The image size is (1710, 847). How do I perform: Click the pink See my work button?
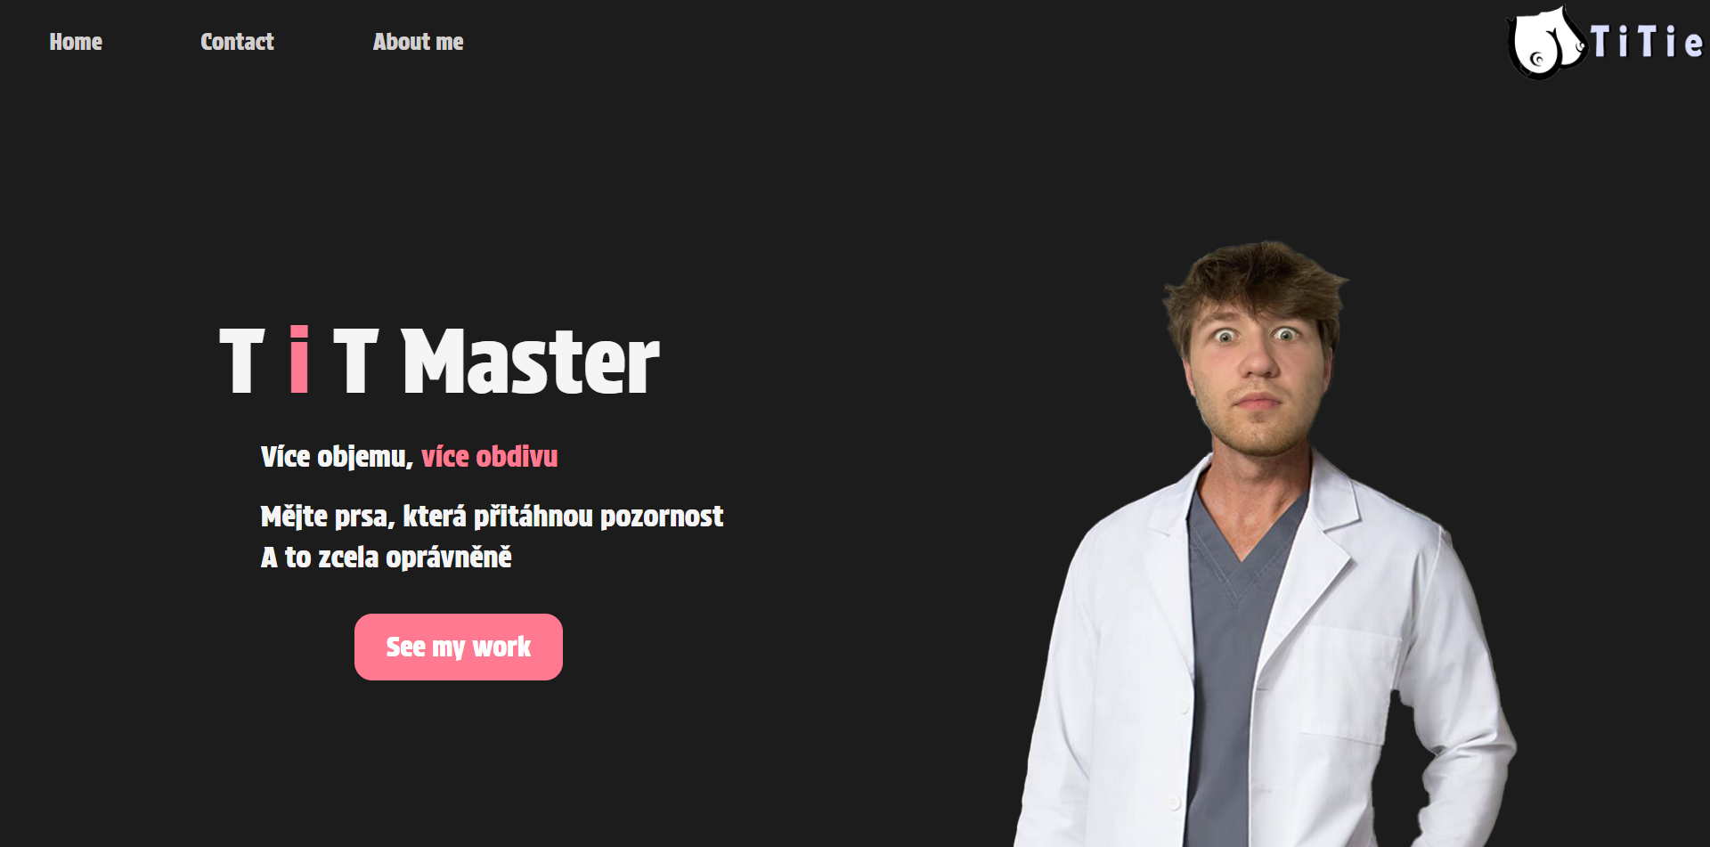click(x=459, y=647)
